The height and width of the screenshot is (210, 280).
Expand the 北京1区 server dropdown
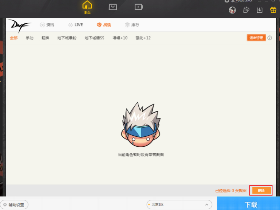click(x=179, y=205)
